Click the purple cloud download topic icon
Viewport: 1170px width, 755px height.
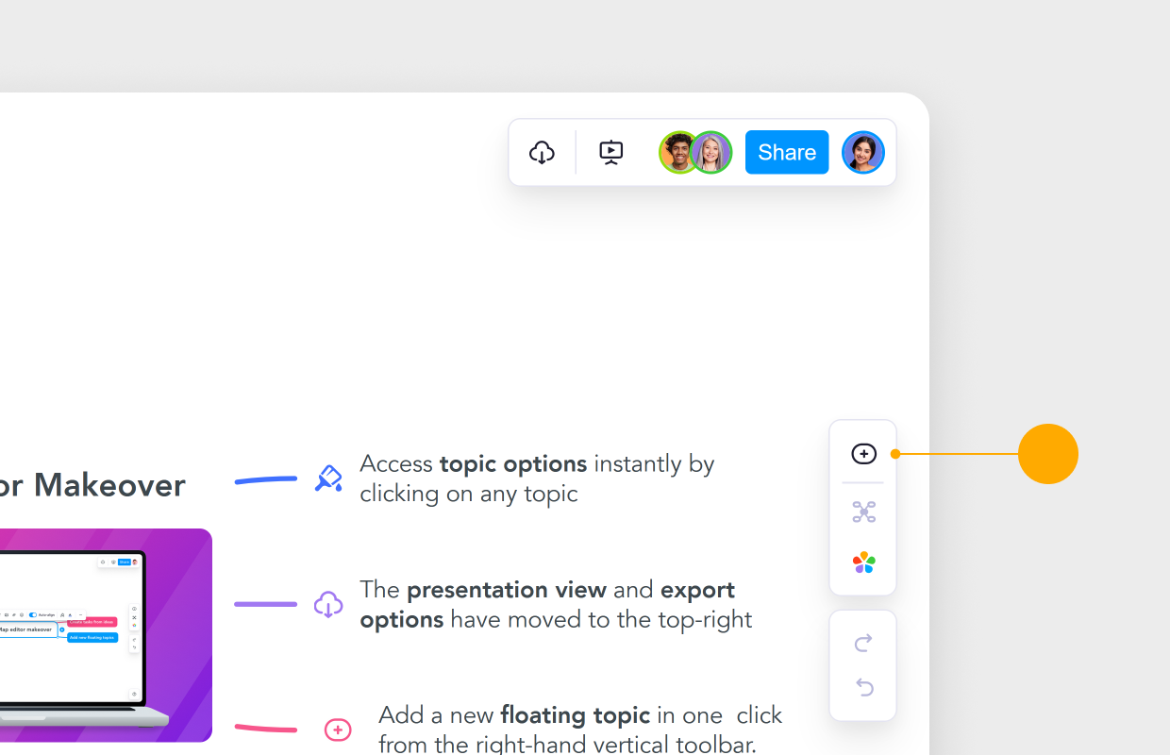click(x=328, y=604)
